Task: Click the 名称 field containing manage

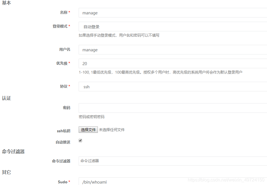Action: pos(173,13)
